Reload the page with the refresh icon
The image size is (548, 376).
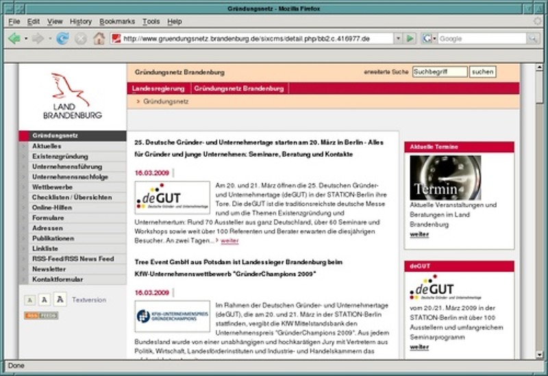(x=62, y=38)
